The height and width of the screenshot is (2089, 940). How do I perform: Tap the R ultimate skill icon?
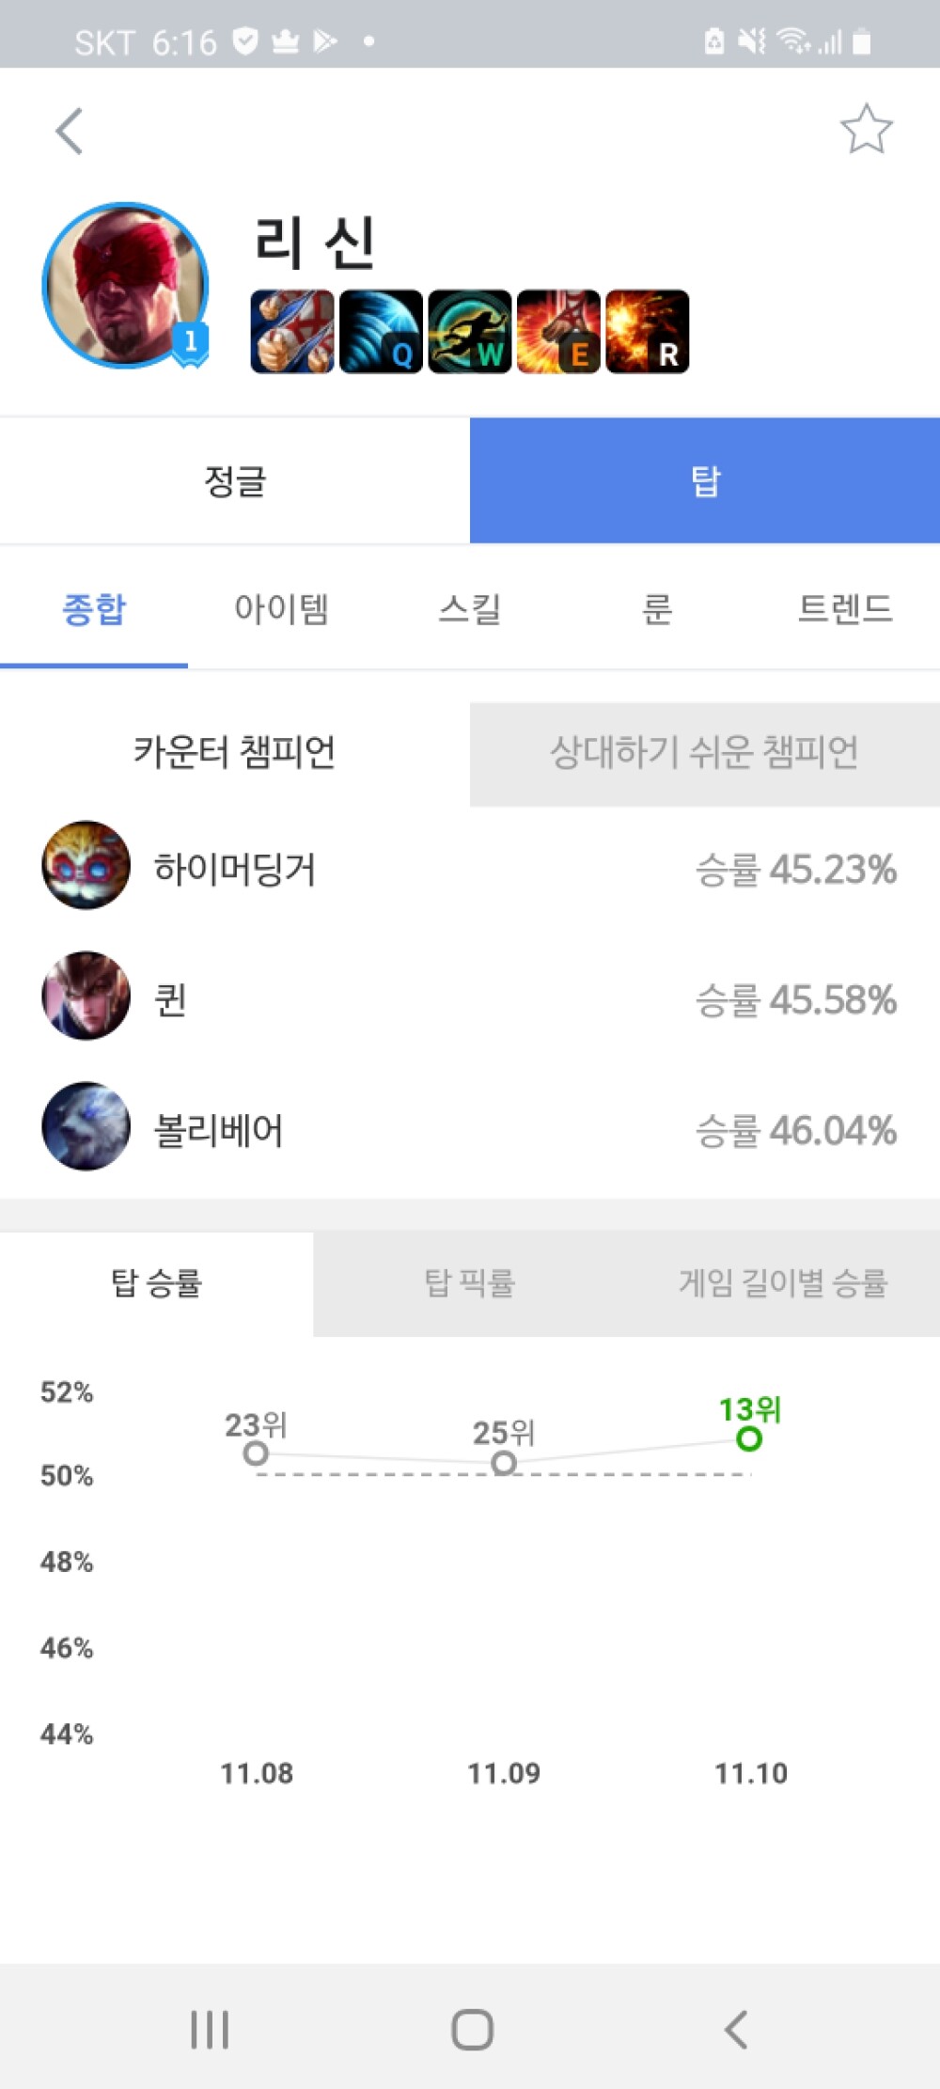[x=648, y=332]
